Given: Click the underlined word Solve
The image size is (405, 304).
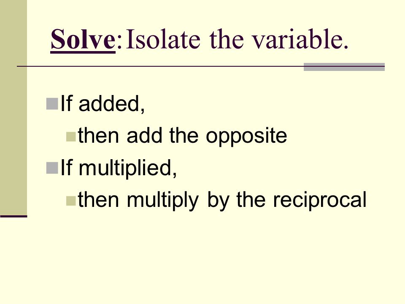Looking at the screenshot, I should tap(83, 39).
